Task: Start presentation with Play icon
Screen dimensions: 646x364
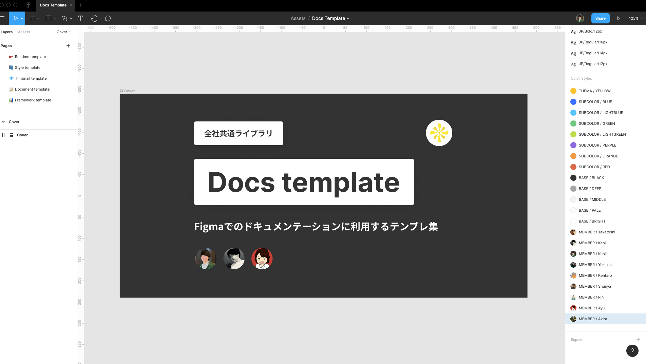Action: pyautogui.click(x=619, y=18)
